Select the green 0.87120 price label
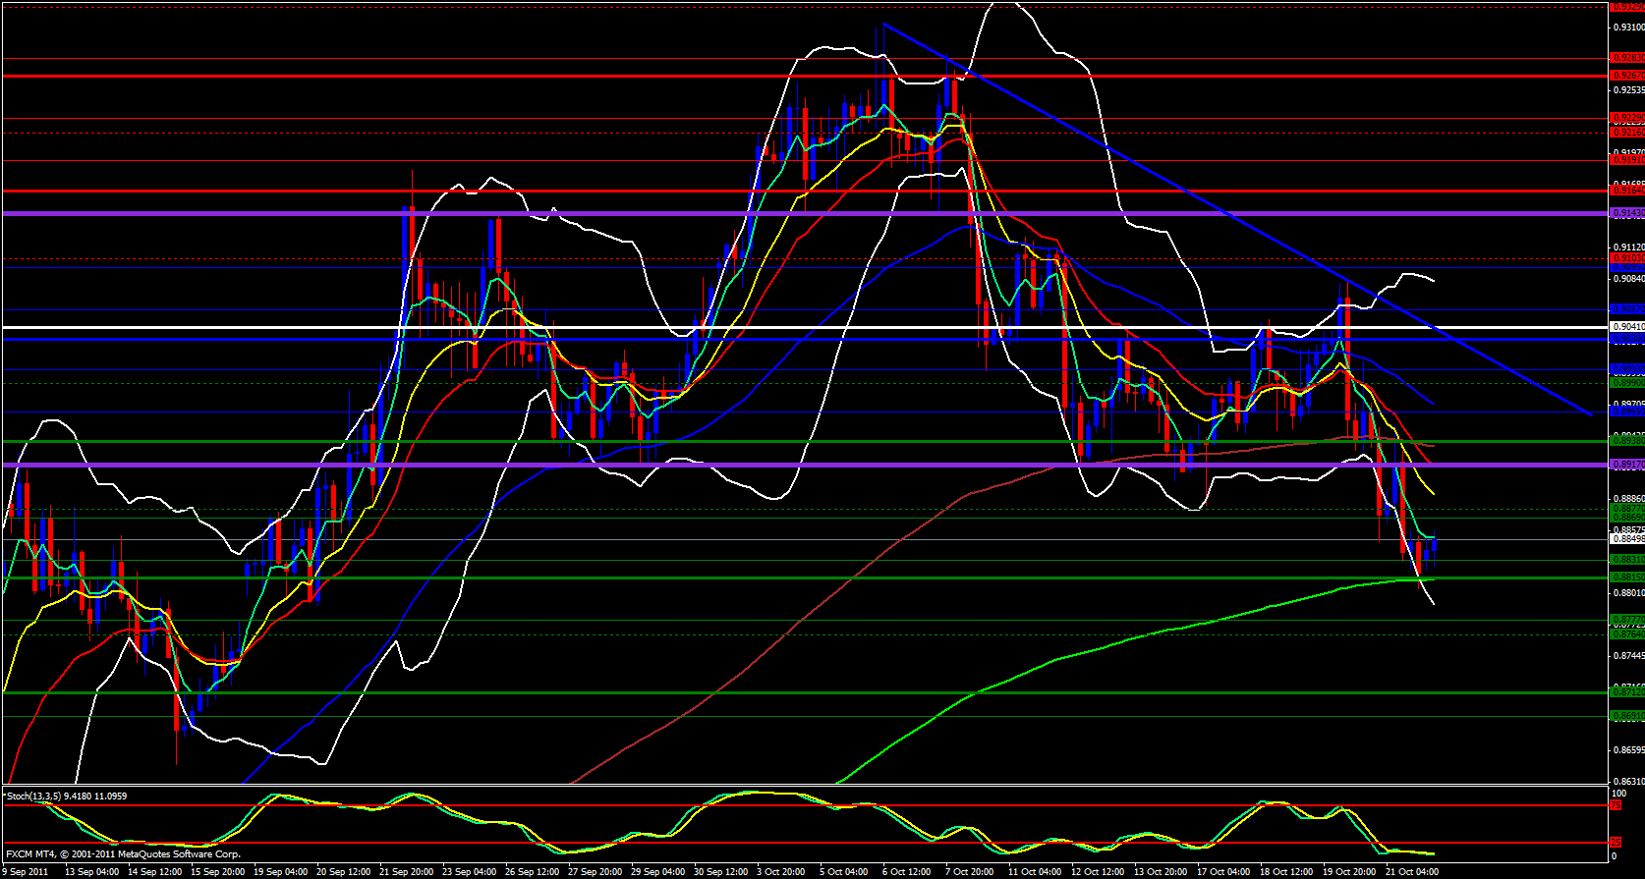 coord(1626,692)
